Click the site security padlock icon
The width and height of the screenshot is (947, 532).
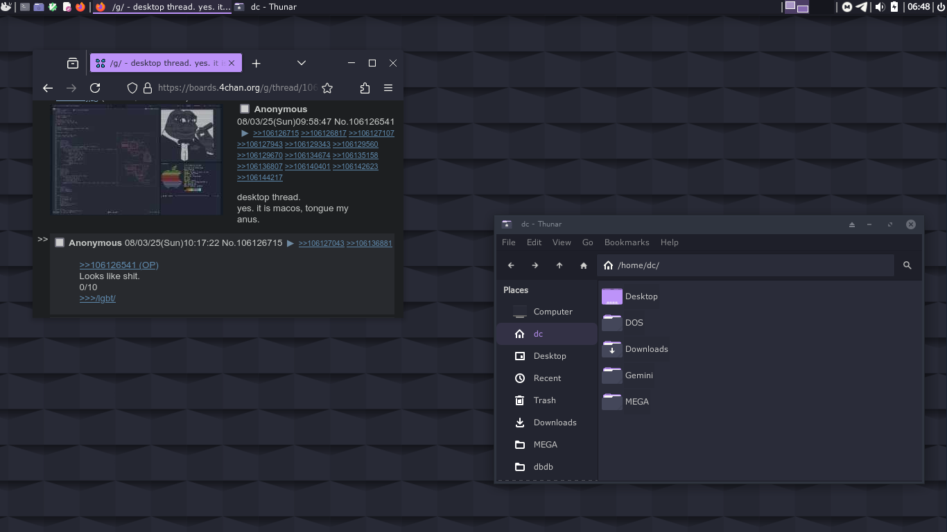click(x=147, y=88)
